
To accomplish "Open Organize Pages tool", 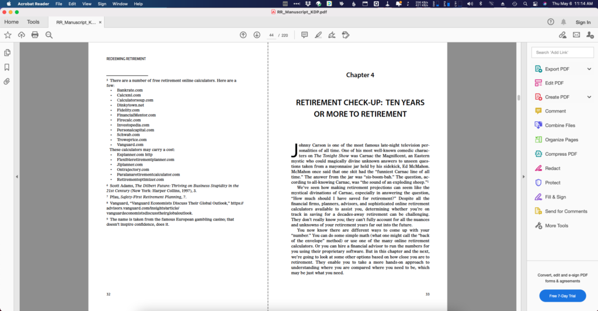I will pyautogui.click(x=561, y=140).
